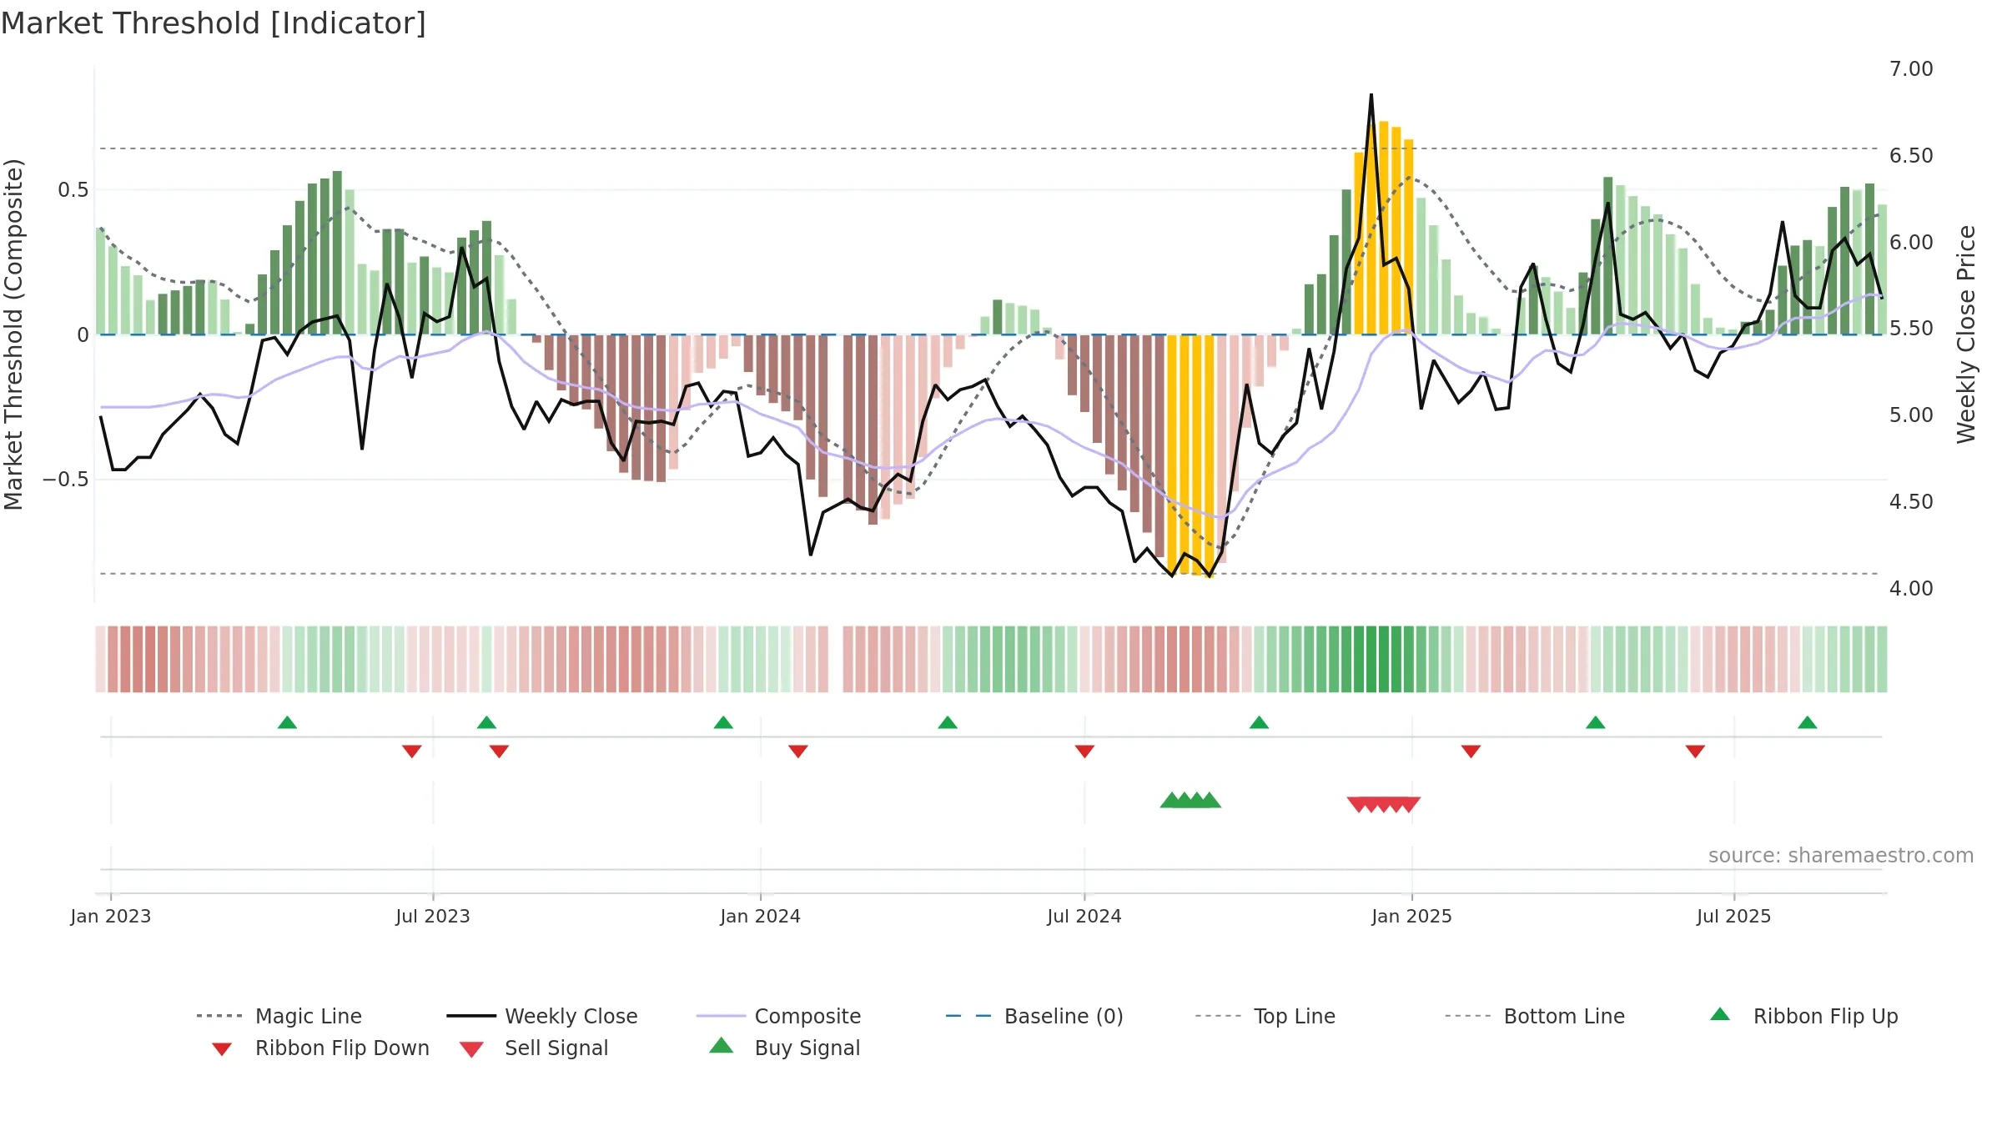Click the −0.5 composite axis tick
This screenshot has height=1126, width=2002.
(65, 480)
